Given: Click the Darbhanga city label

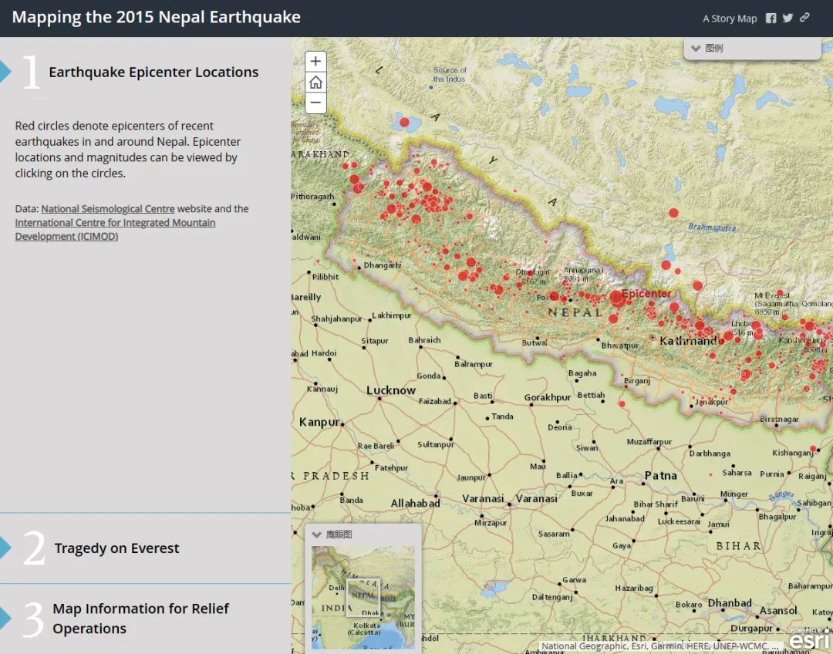Looking at the screenshot, I should pos(710,453).
